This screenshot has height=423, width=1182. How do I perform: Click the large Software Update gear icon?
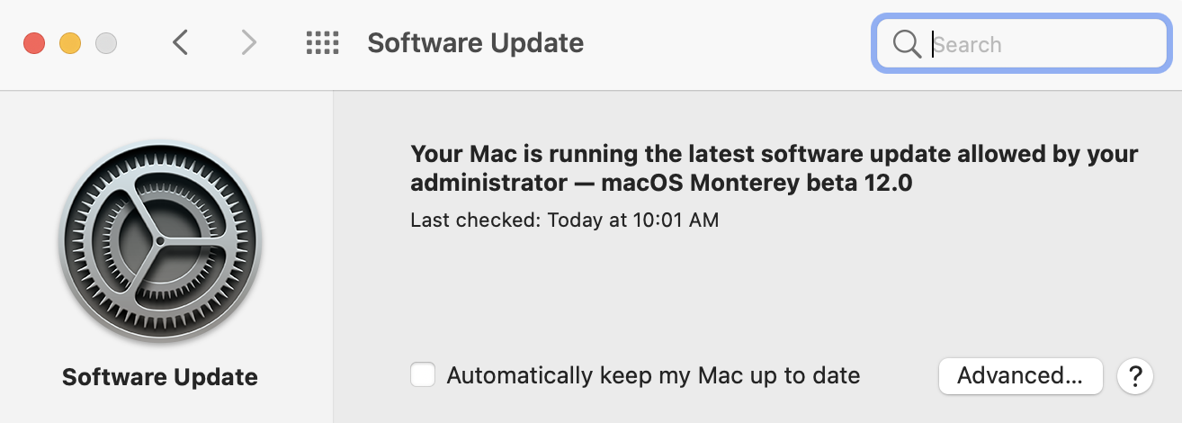(x=160, y=242)
